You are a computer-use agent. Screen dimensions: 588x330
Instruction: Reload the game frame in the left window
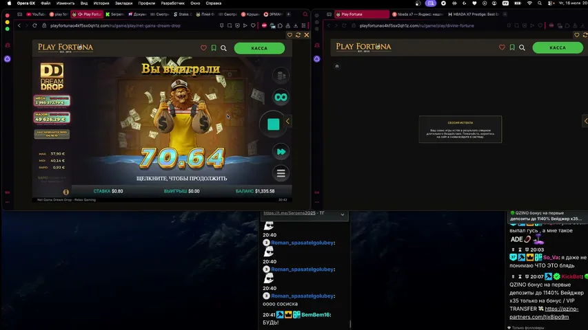(298, 35)
